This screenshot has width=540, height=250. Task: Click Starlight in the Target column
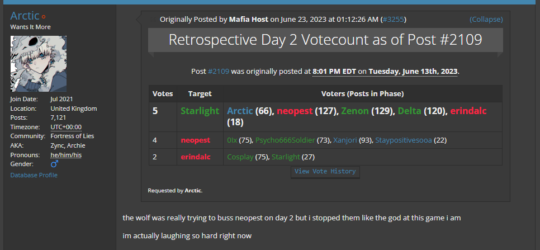[200, 111]
